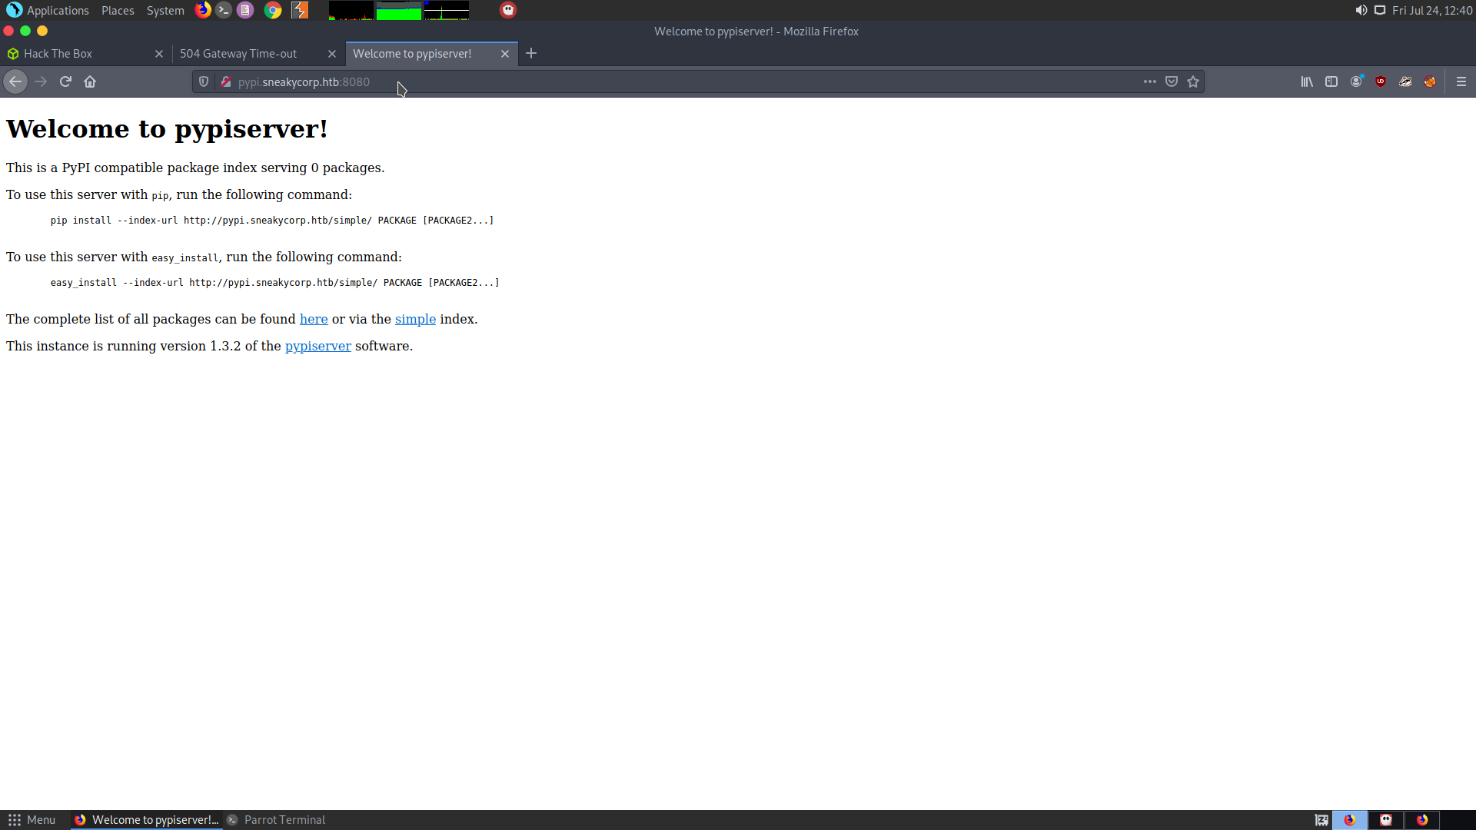The image size is (1476, 830).
Task: Click the pypiserver software link
Action: (x=317, y=346)
